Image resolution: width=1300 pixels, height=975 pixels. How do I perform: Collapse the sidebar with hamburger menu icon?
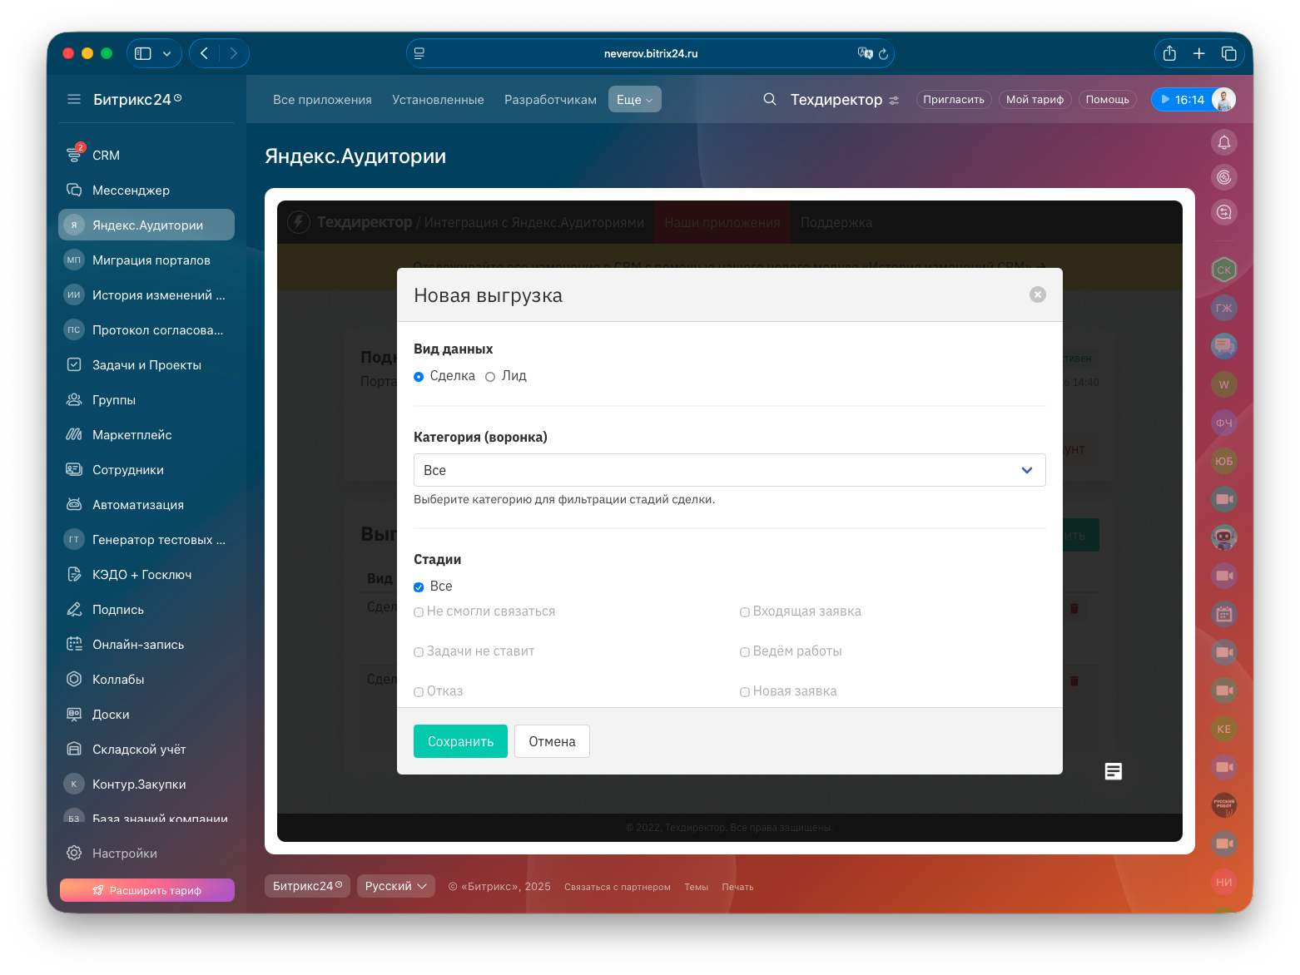(x=74, y=99)
